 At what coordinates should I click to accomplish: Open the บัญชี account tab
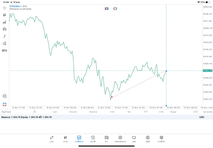[147, 139]
